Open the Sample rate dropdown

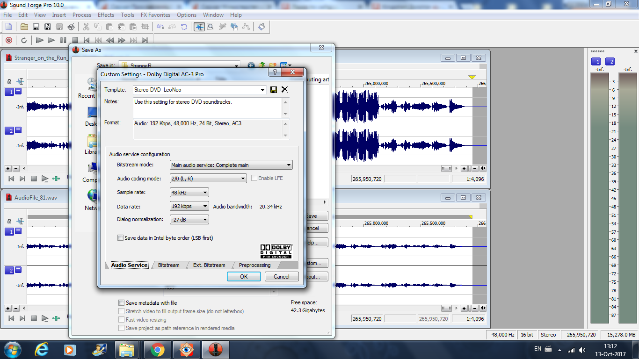point(205,193)
